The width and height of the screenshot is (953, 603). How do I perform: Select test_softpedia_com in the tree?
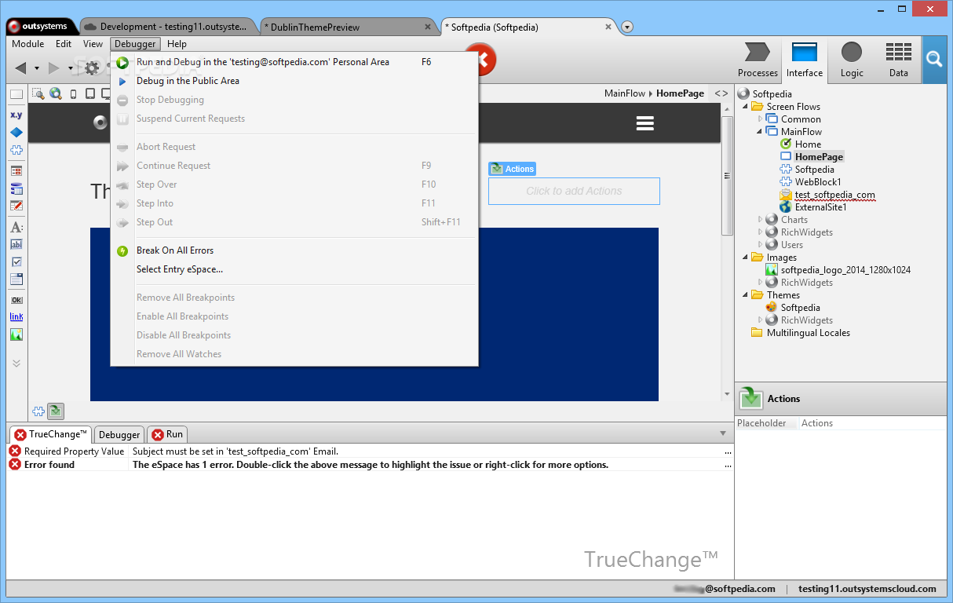[834, 195]
